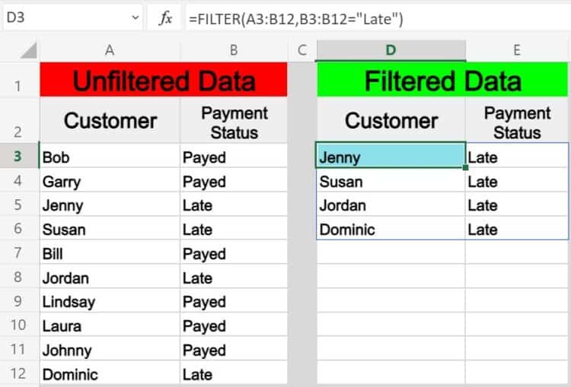Click Payment Status header in column E
This screenshot has height=387, width=571.
(x=517, y=122)
